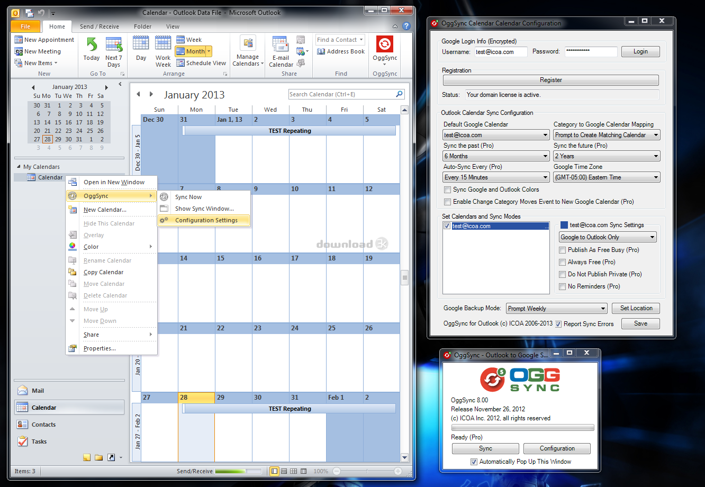Open Google to Outlook Only sync mode dropdown
Viewport: 705px width, 487px height.
[x=608, y=237]
